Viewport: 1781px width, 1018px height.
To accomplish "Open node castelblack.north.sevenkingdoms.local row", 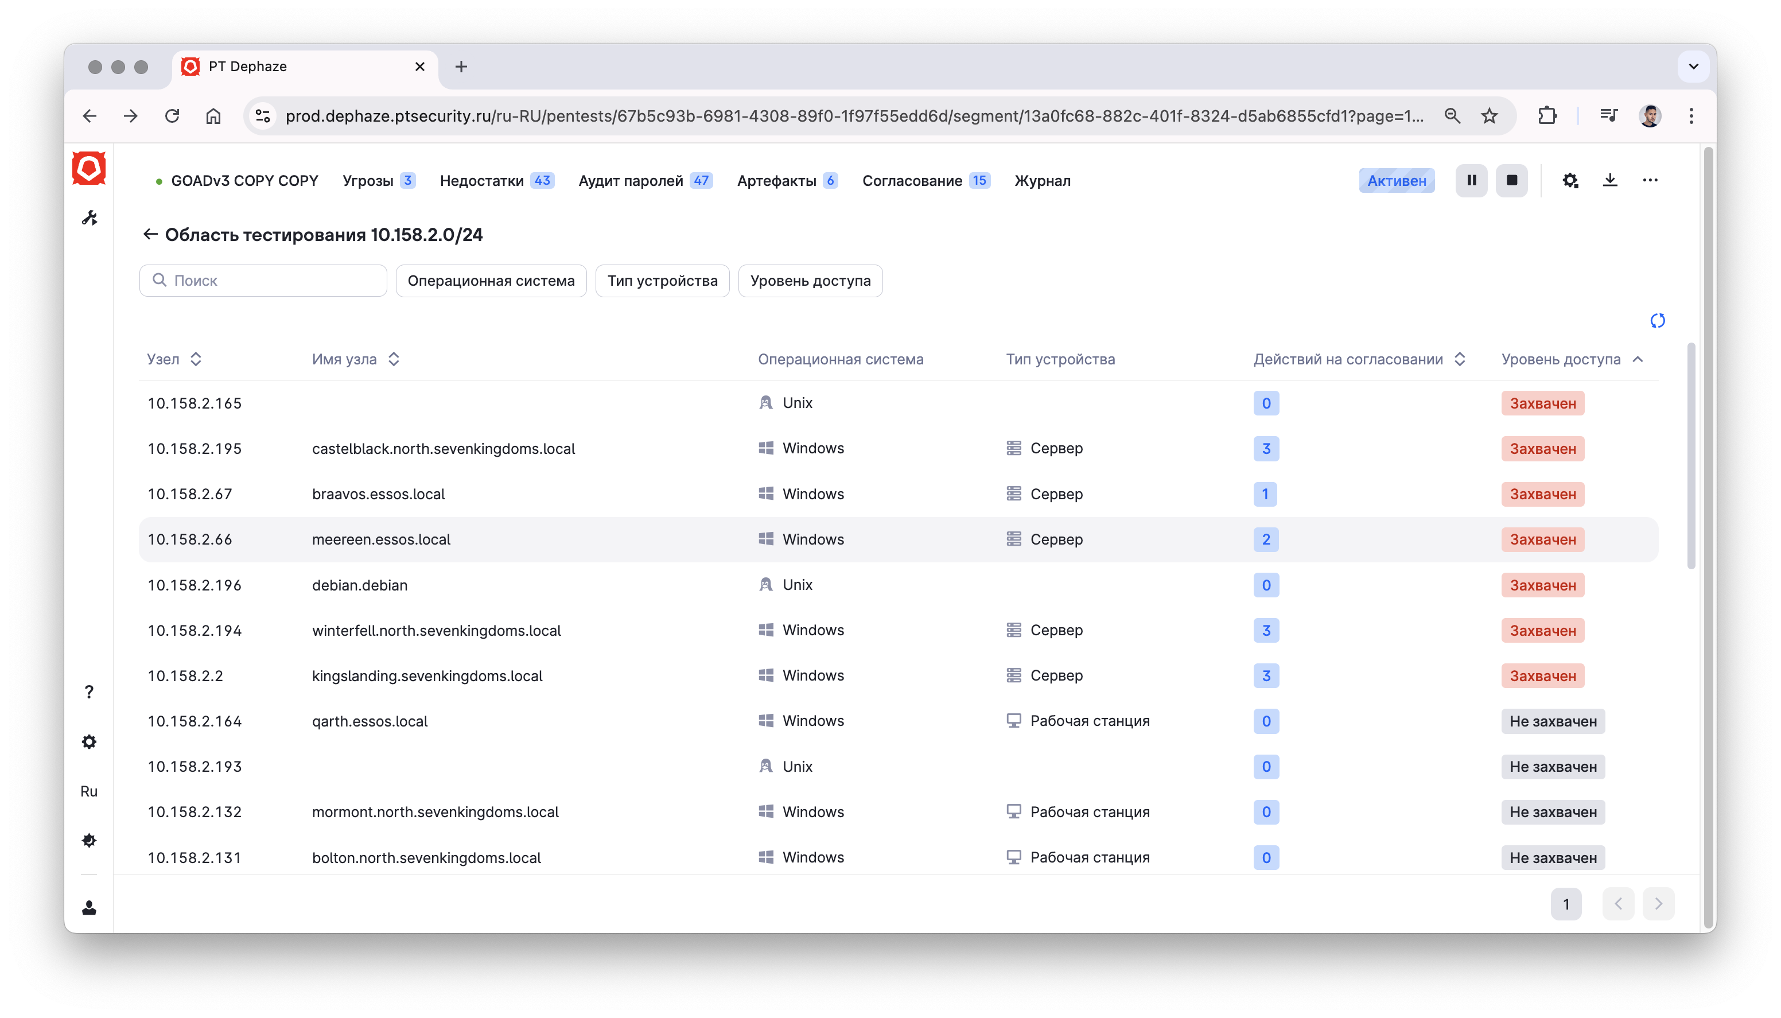I will (443, 449).
